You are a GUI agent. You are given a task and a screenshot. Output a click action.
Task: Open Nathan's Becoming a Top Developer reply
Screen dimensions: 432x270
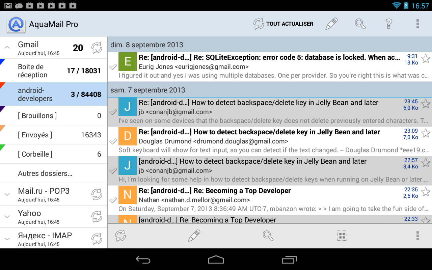pos(270,200)
